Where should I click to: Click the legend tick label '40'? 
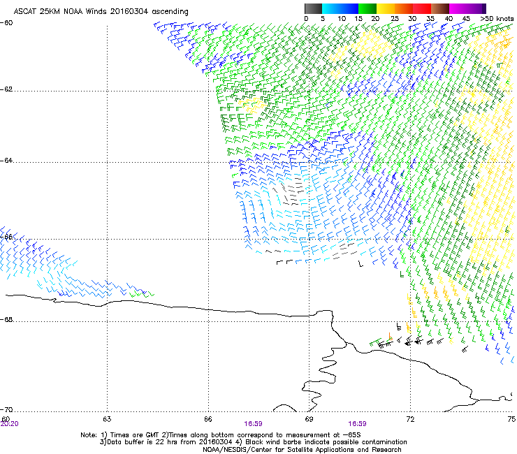tap(449, 19)
